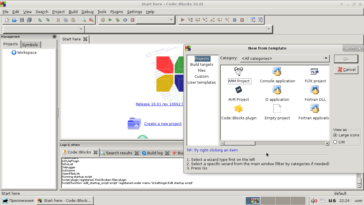Image resolution: width=364 pixels, height=205 pixels.
Task: Open the Release 16.01 rev link
Action: (x=160, y=104)
